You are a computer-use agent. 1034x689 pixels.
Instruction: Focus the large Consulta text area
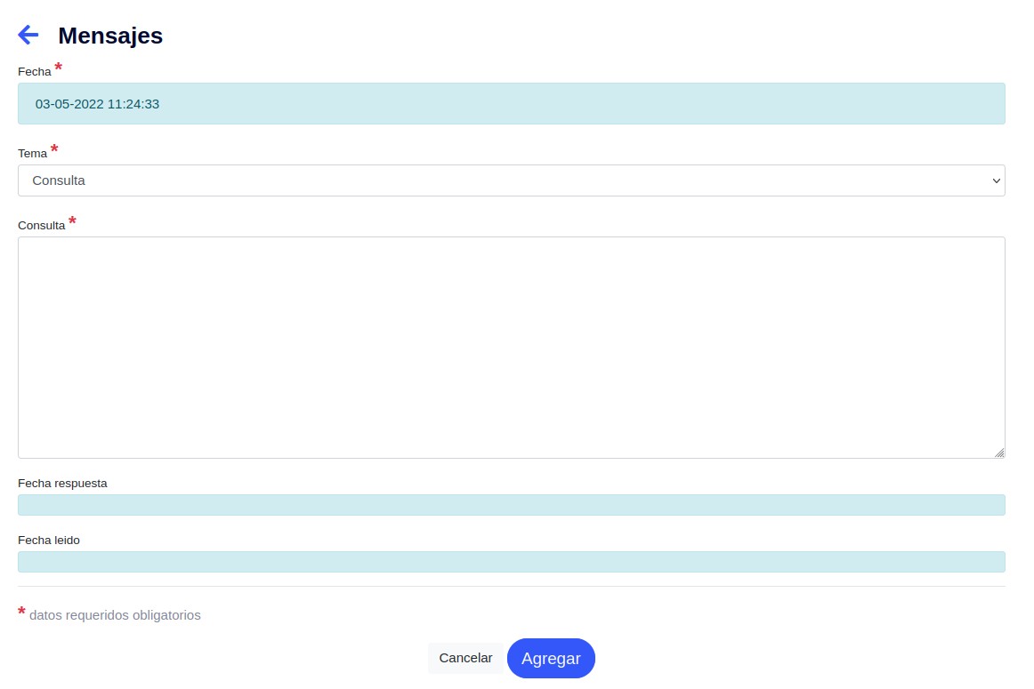(511, 347)
